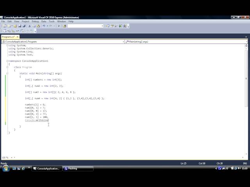The height and width of the screenshot is (187, 250).
Task: Launch Internet Explorer from Quick Launch
Action: pyautogui.click(x=23, y=168)
